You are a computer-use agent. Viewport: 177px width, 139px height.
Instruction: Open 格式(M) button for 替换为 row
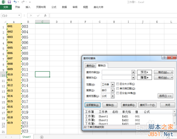tap(164, 77)
